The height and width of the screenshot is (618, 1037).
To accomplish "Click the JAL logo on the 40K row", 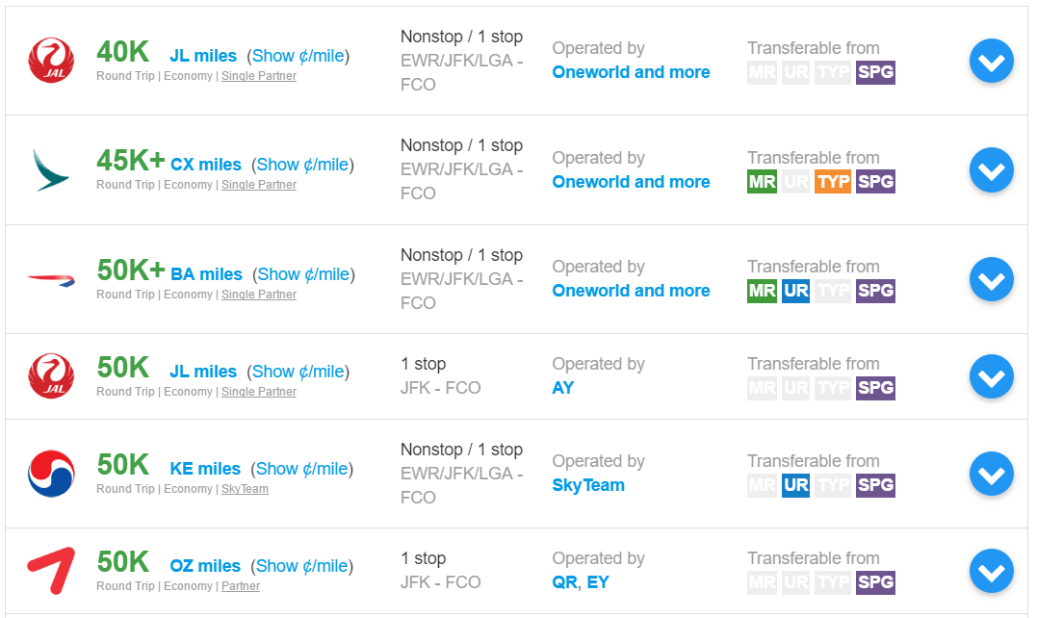I will click(x=51, y=60).
